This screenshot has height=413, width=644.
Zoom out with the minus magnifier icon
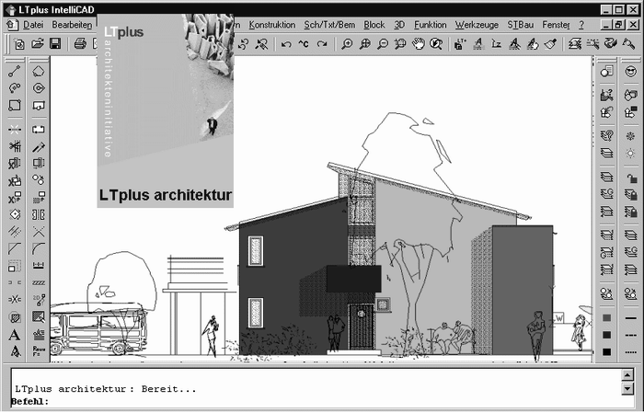(383, 44)
